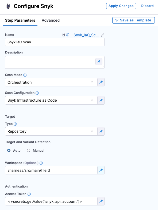Click pin icon beside Scan Configuration dropdown

point(101,100)
